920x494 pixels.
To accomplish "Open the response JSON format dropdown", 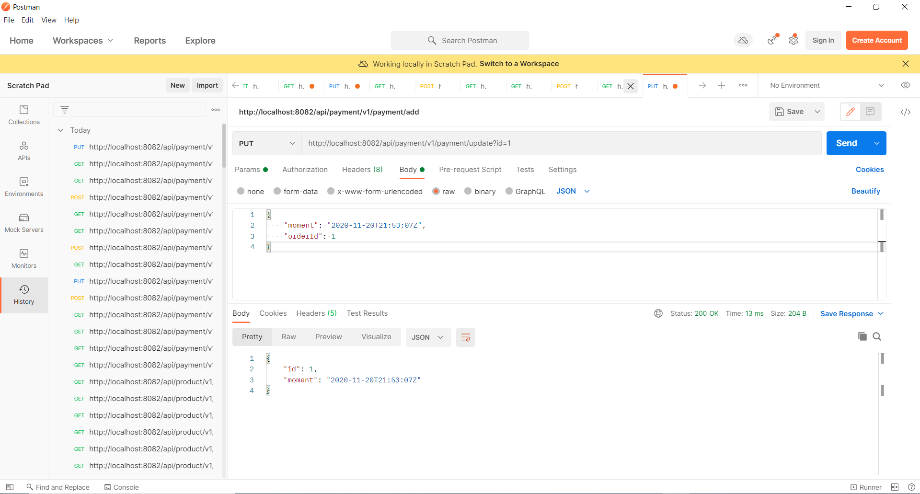I will [x=428, y=337].
